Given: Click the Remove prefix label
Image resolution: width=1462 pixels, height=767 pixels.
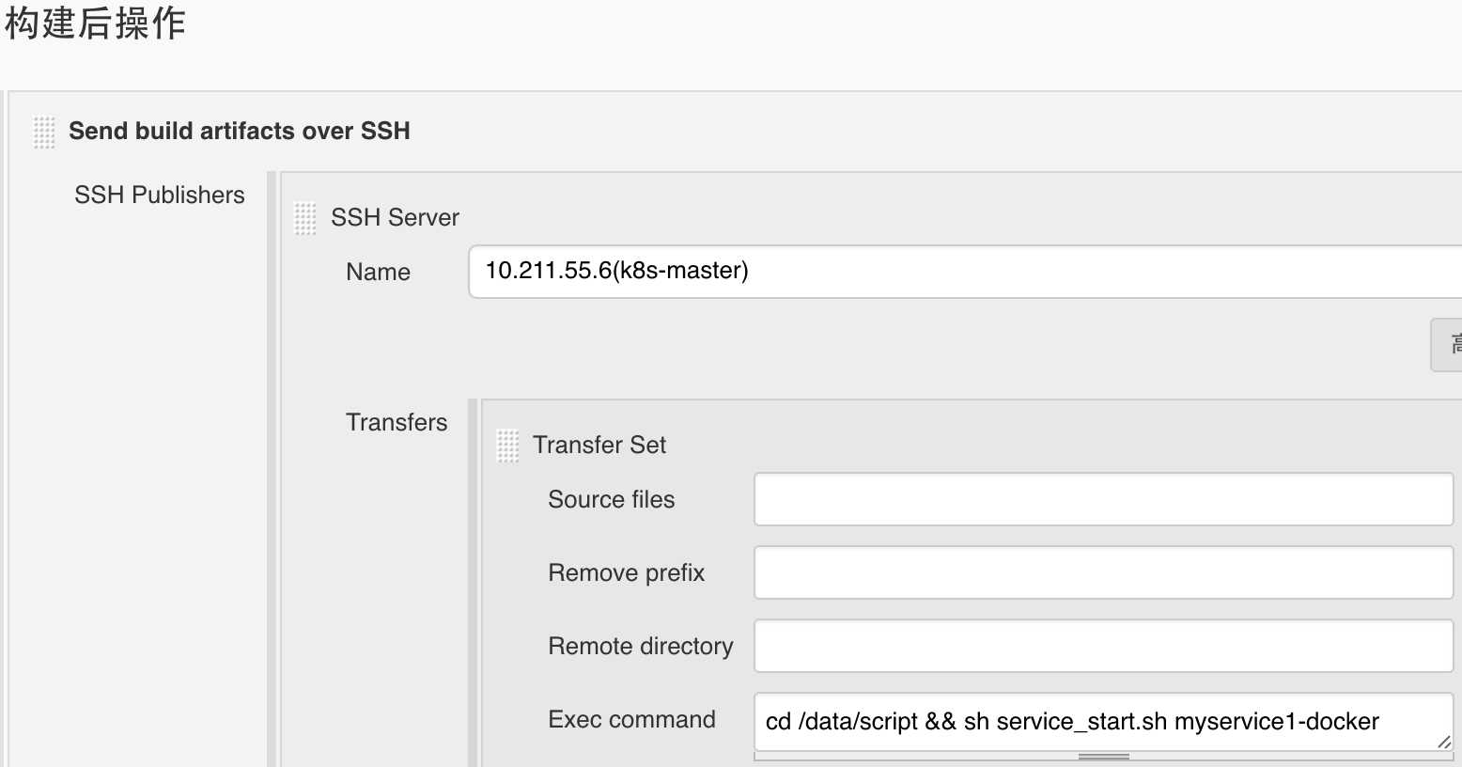Looking at the screenshot, I should (627, 572).
